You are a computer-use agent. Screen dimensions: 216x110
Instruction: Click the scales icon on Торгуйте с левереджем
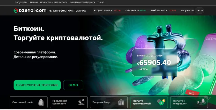pyautogui.click(x=201, y=102)
